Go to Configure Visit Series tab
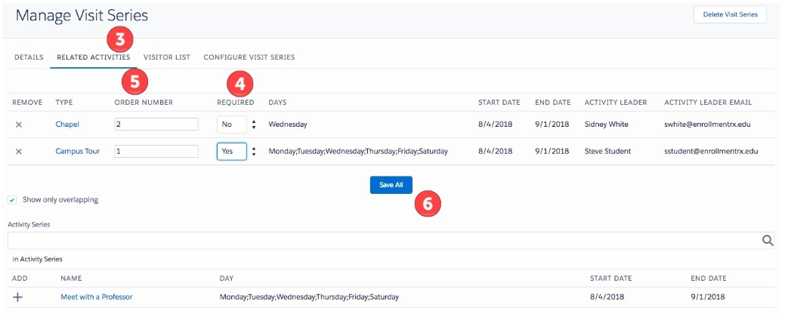This screenshot has width=785, height=320. [249, 57]
